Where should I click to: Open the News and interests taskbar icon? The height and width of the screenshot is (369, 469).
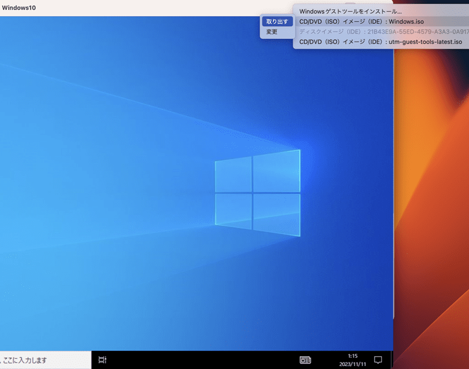(305, 360)
